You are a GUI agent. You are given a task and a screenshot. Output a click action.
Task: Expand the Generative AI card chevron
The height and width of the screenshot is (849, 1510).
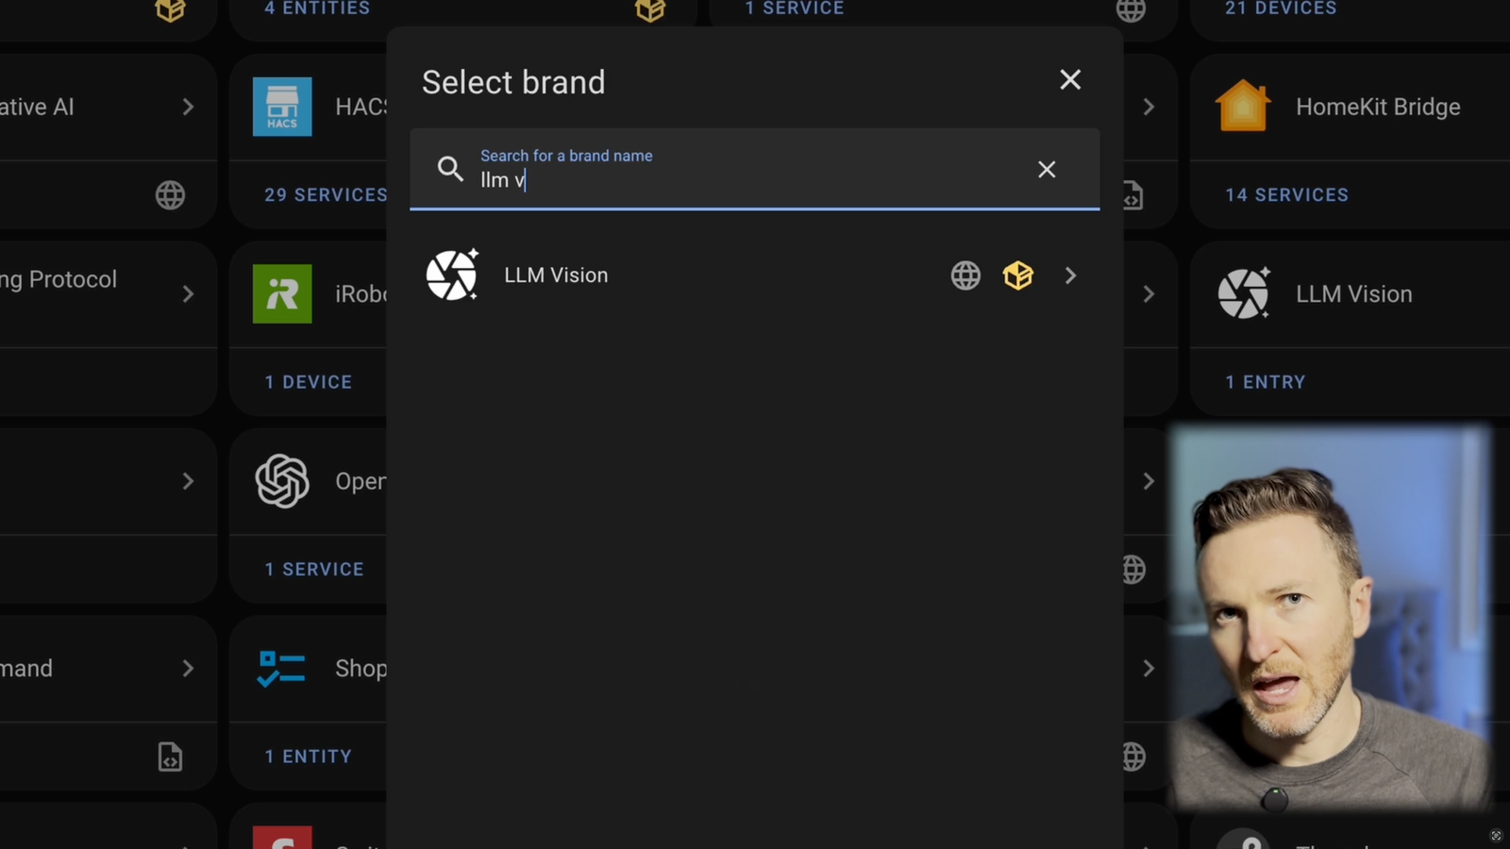187,107
